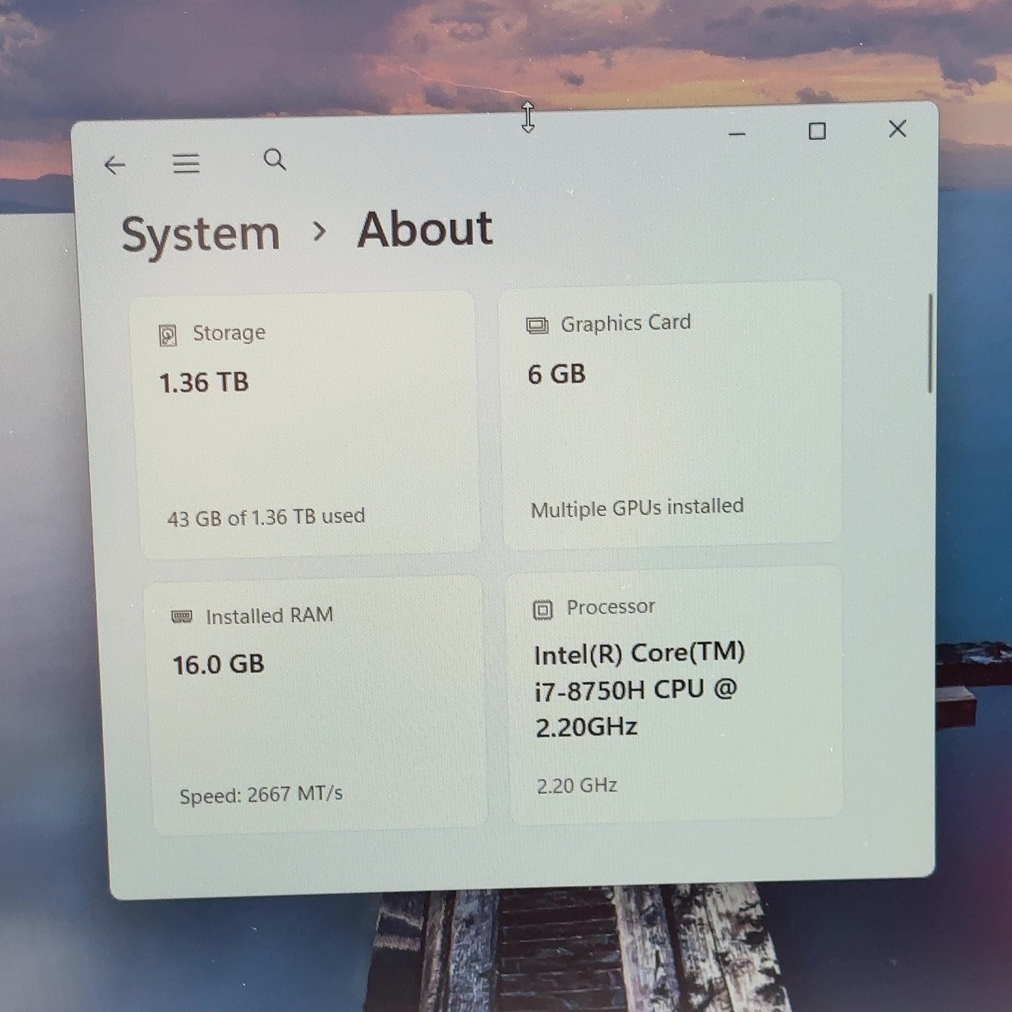1012x1012 pixels.
Task: Click 'Speed: 2667 MT/s' text
Action: click(261, 794)
